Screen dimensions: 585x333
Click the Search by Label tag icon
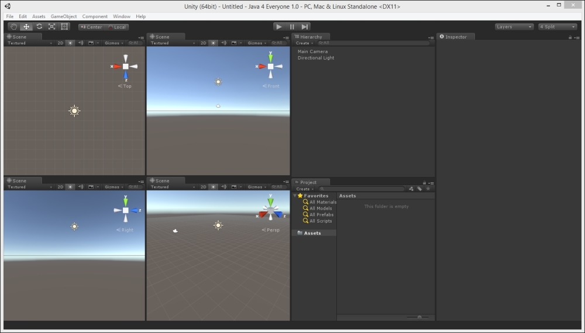click(419, 189)
